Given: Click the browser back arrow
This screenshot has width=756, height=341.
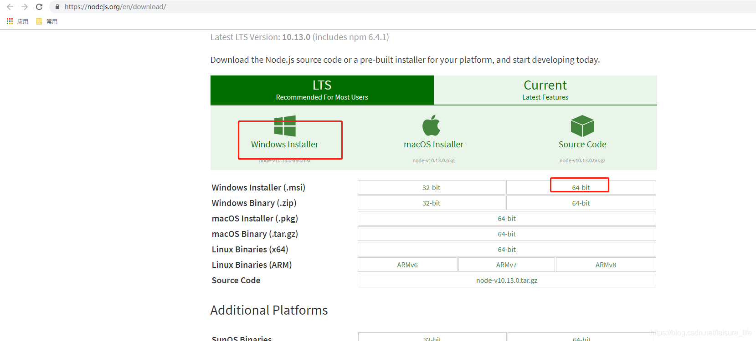Looking at the screenshot, I should [x=10, y=7].
